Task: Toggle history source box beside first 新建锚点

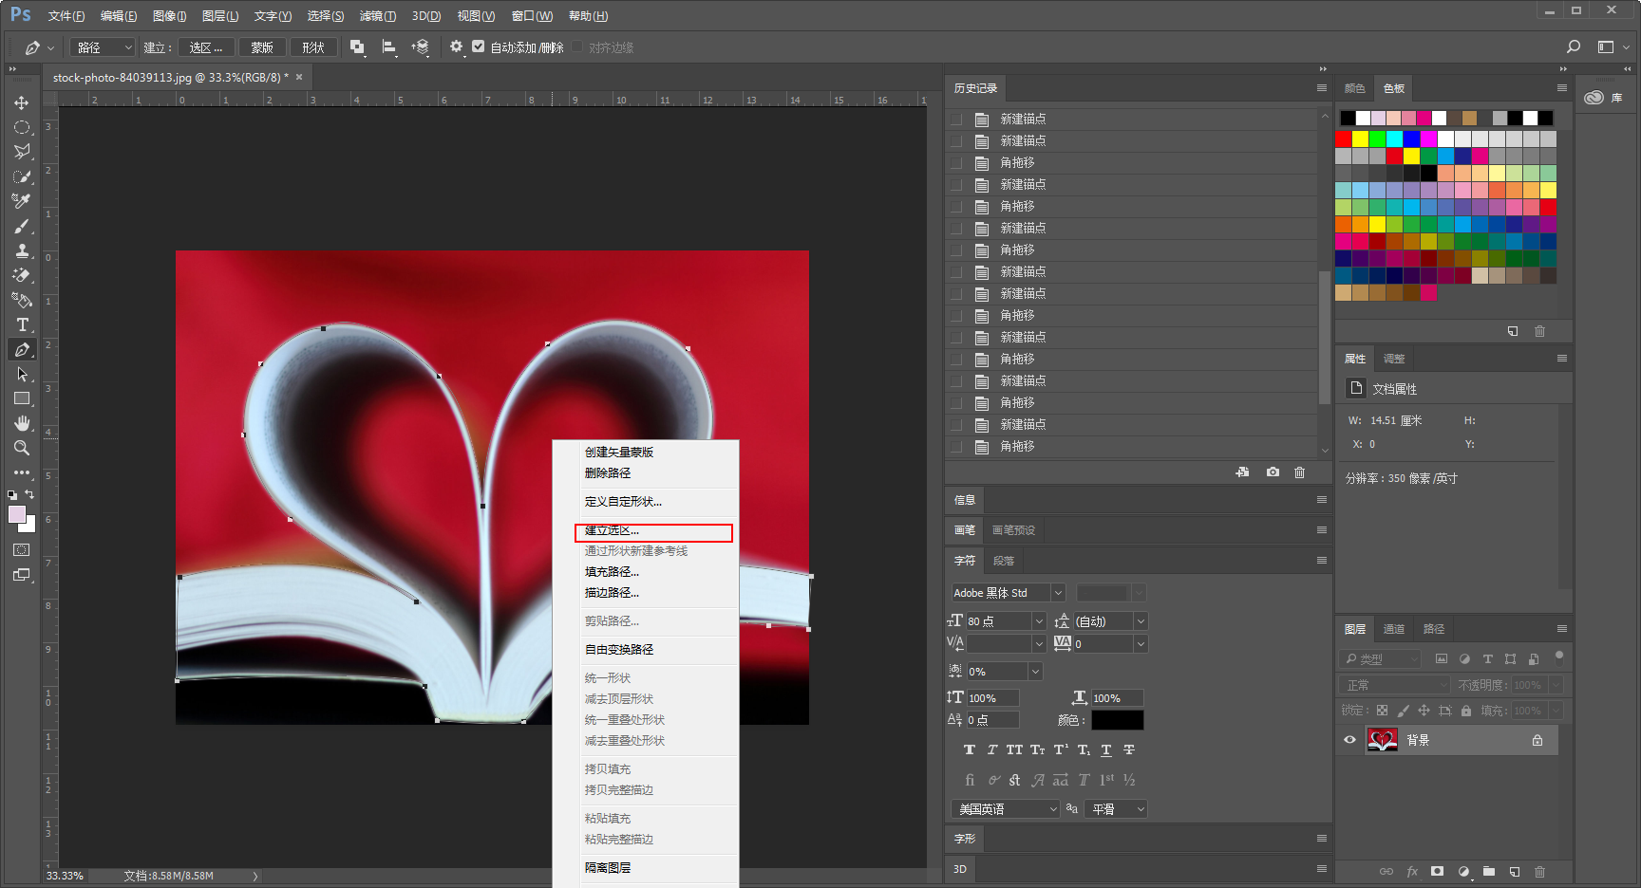Action: tap(956, 120)
